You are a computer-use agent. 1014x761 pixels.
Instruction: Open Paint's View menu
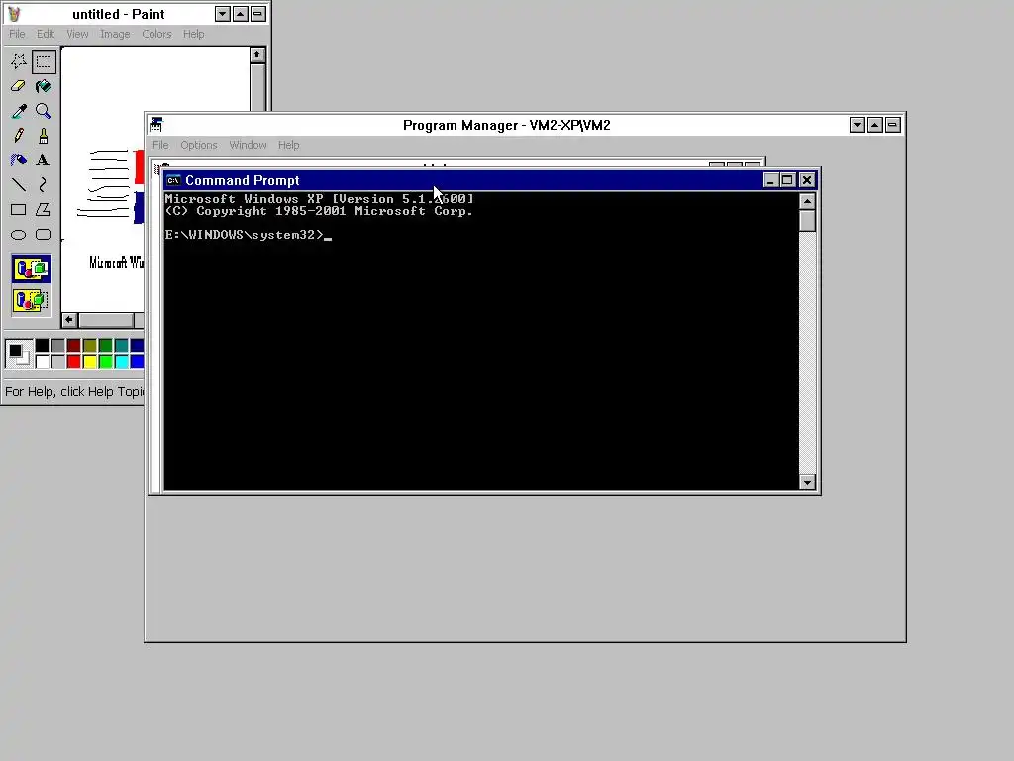tap(77, 34)
